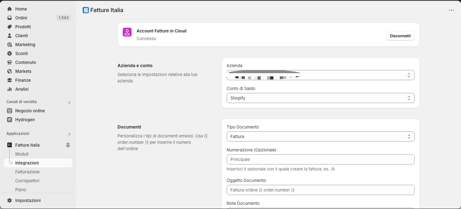
Task: Click the Clienti person icon
Action: (10, 36)
